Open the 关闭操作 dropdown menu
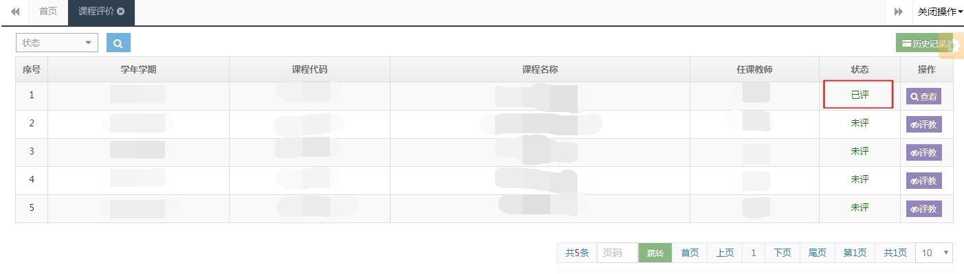Screen dimensions: 964x274 click(940, 12)
